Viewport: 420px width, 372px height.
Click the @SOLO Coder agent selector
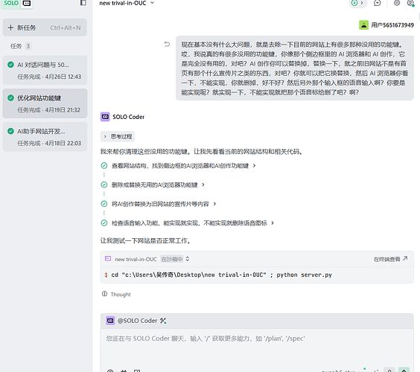[x=137, y=321]
